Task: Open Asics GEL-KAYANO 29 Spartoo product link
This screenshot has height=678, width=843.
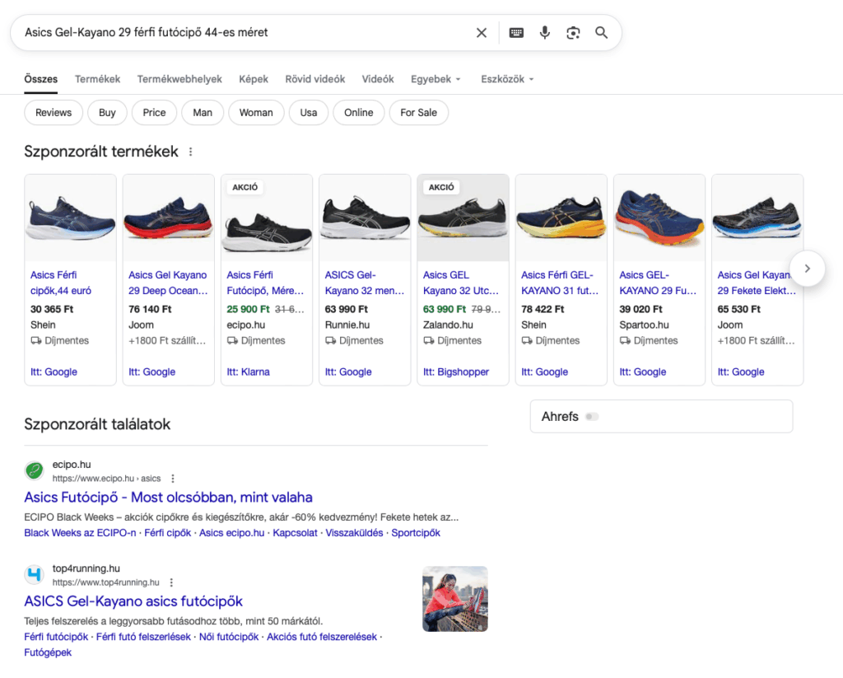Action: 658,283
